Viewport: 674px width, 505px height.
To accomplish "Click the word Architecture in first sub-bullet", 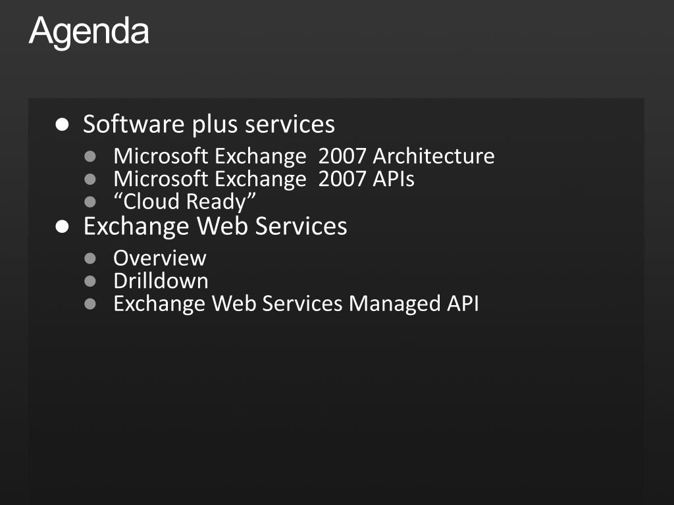I will coord(434,156).
